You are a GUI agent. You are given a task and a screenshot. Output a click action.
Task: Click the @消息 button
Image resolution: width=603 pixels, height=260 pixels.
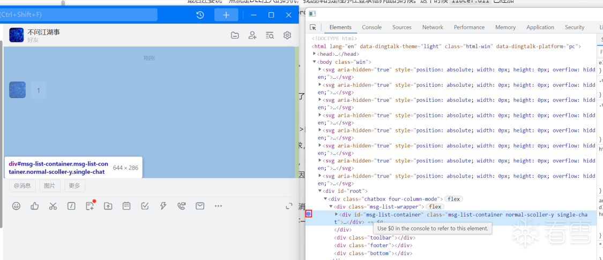[23, 186]
